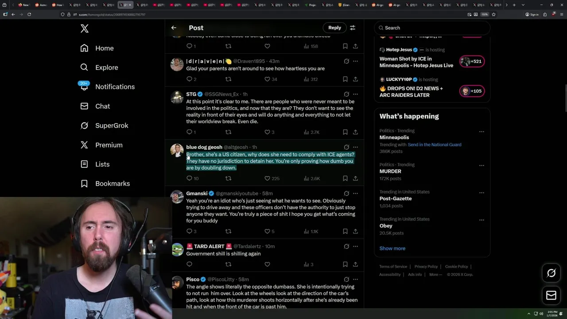
Task: Open Send in the National Guard link
Action: (x=434, y=145)
